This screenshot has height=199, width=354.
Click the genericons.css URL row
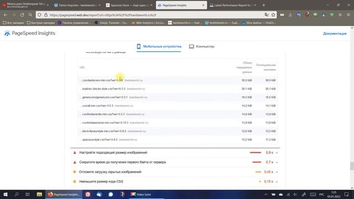click(x=178, y=97)
